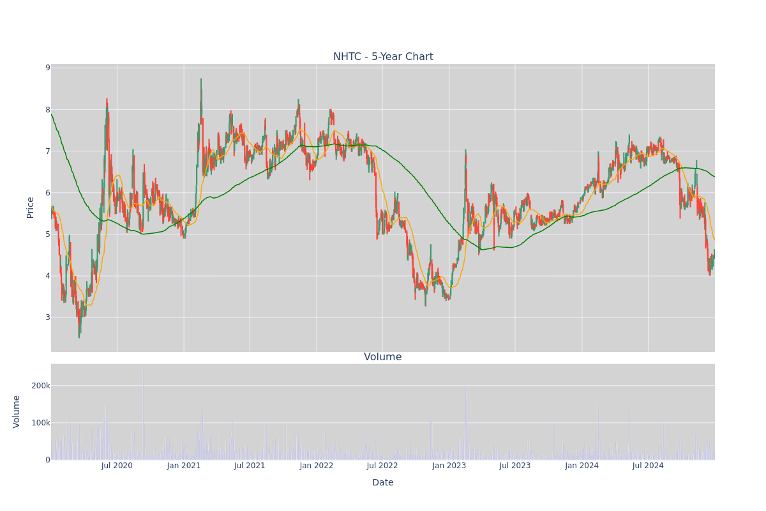Click the chart title "NHTC - 5-Year Chart"
766x511 pixels.
(383, 57)
